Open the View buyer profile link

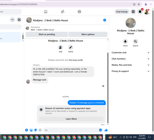click(76, 60)
